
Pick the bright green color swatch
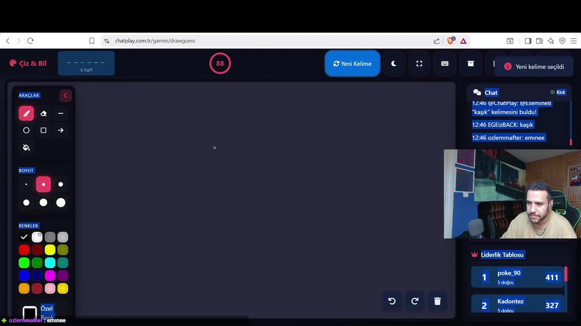click(24, 263)
